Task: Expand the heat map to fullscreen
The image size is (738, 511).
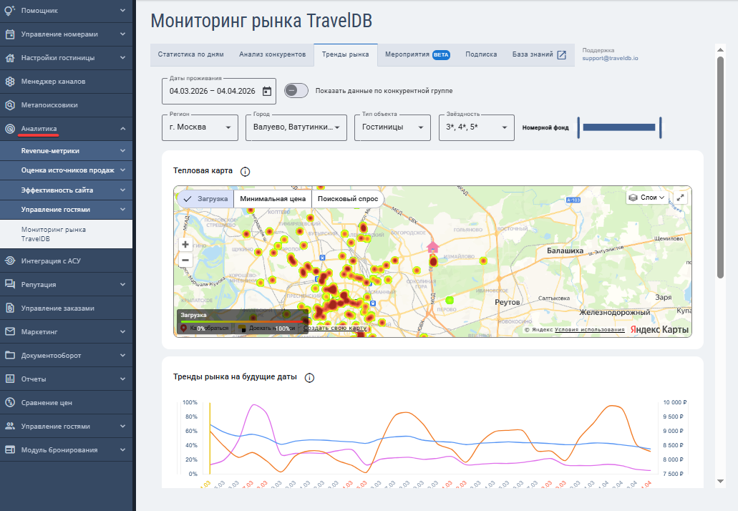Action: pyautogui.click(x=681, y=198)
